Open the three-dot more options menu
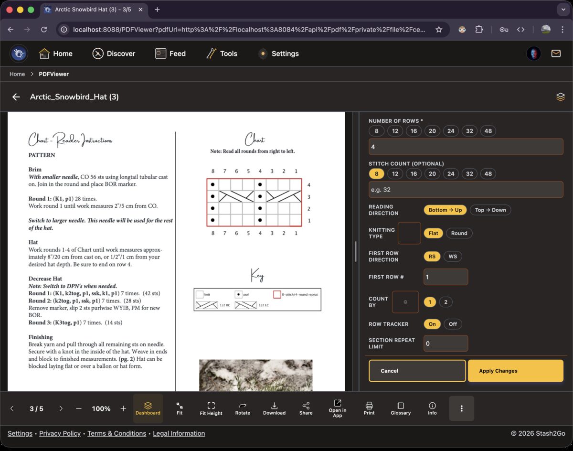The width and height of the screenshot is (573, 451). [461, 408]
